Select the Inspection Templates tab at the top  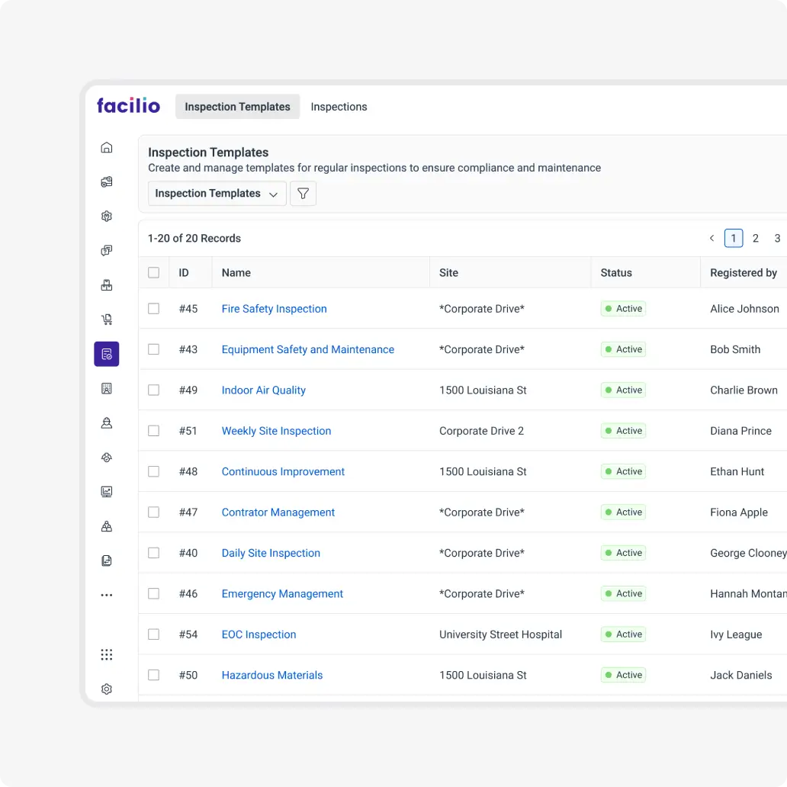pyautogui.click(x=237, y=107)
